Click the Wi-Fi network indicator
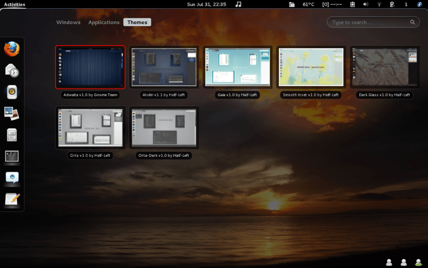Image resolution: width=428 pixels, height=268 pixels. [379, 5]
